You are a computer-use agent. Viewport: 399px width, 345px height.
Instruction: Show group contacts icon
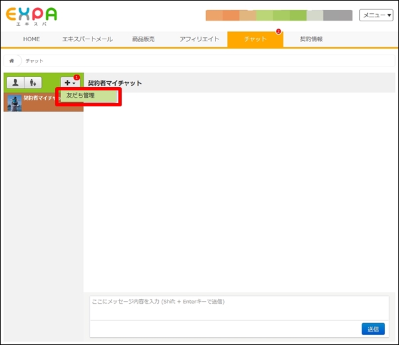tap(33, 82)
